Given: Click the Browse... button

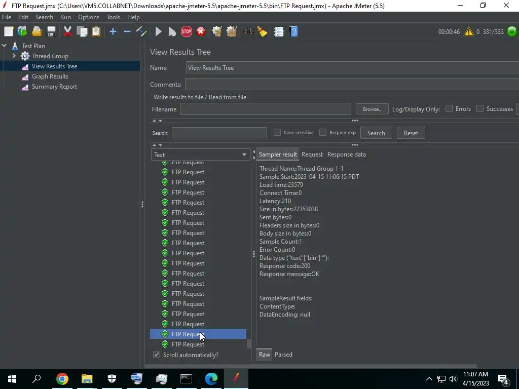Looking at the screenshot, I should (372, 109).
